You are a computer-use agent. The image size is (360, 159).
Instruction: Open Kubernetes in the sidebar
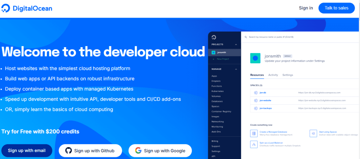point(218,91)
